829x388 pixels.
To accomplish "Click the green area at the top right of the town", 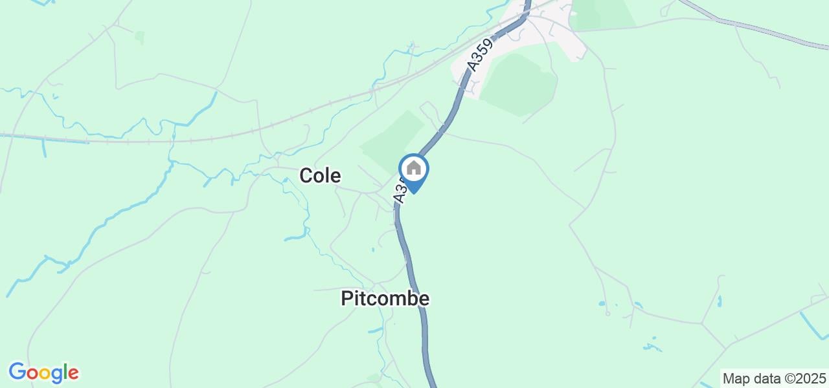I will coord(602,14).
